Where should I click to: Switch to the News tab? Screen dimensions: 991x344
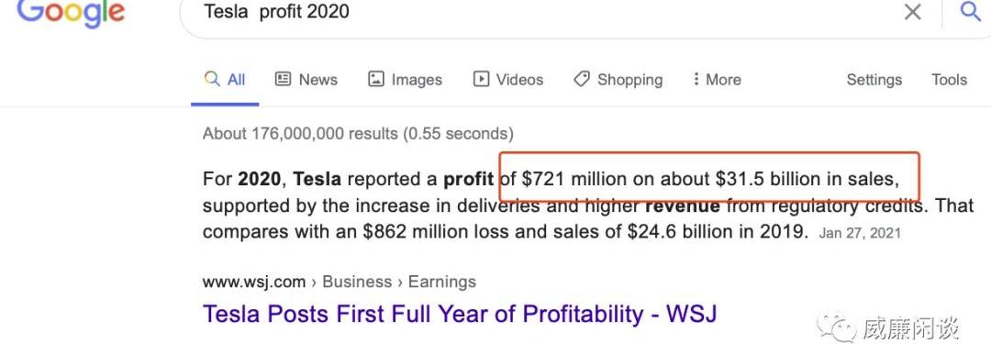click(x=306, y=80)
